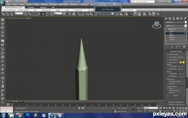Activate the Select and Rotate tool
188x118 pixels.
click(x=47, y=14)
